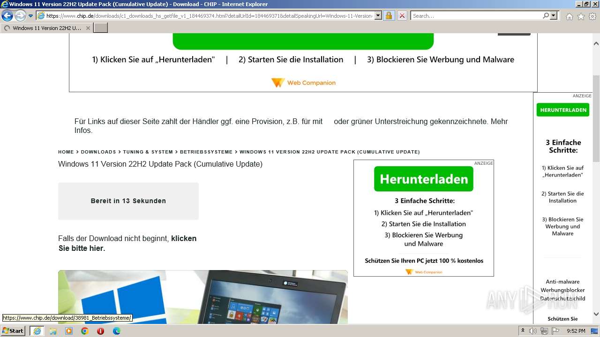Open the Home page icon
This screenshot has height=337, width=600.
coord(569,16)
